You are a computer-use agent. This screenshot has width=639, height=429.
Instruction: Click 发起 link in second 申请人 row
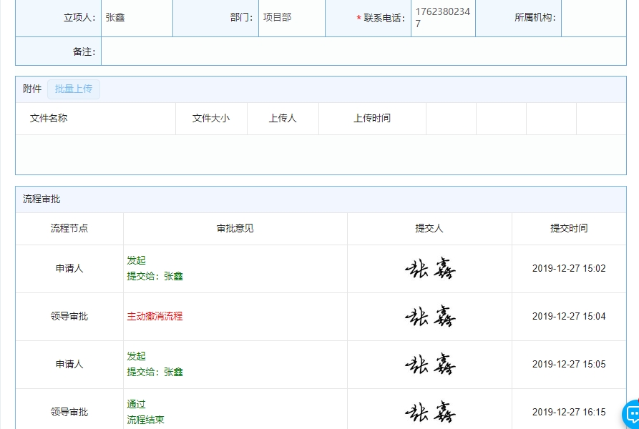coord(135,355)
